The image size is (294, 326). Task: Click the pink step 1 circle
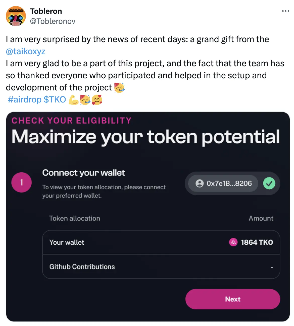[22, 182]
